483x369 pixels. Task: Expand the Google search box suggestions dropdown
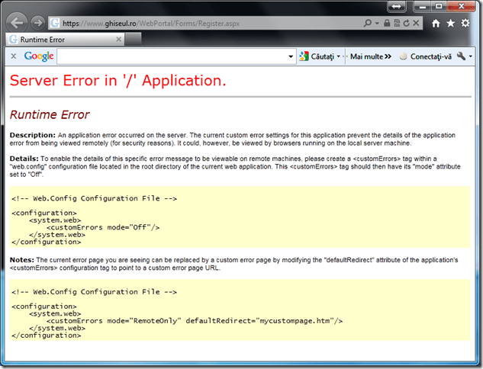tap(291, 56)
